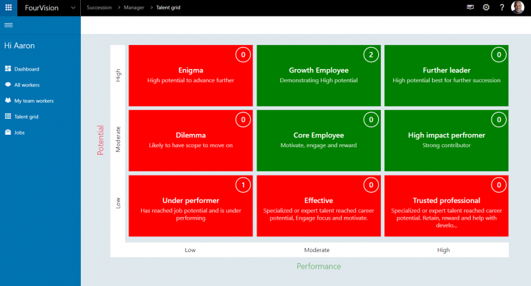Select My team workers in sidebar

click(33, 101)
